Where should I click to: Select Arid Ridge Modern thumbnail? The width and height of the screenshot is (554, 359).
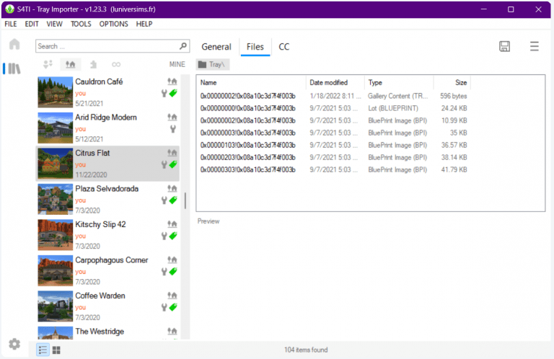55,128
